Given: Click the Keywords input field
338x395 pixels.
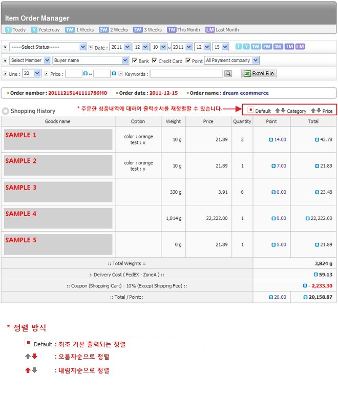Looking at the screenshot, I should click(x=186, y=74).
